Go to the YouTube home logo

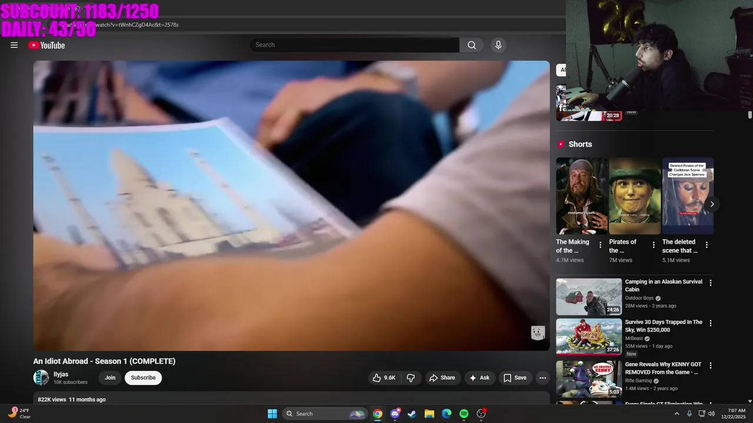pos(46,45)
